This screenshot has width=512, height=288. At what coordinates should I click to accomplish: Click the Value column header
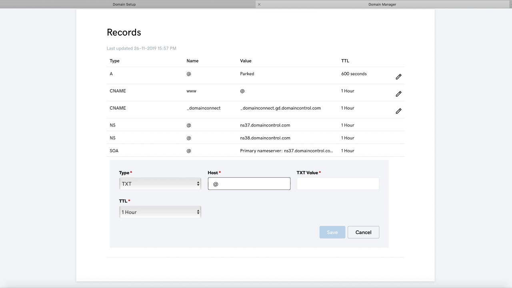pyautogui.click(x=246, y=61)
